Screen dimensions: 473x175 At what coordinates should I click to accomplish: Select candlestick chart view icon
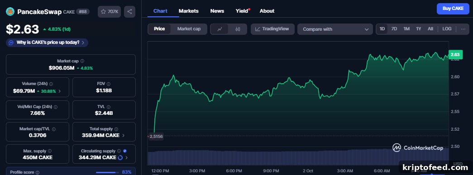[238, 29]
